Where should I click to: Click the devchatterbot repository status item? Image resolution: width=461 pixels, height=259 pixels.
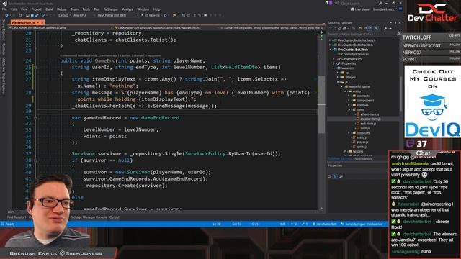pos(324,224)
